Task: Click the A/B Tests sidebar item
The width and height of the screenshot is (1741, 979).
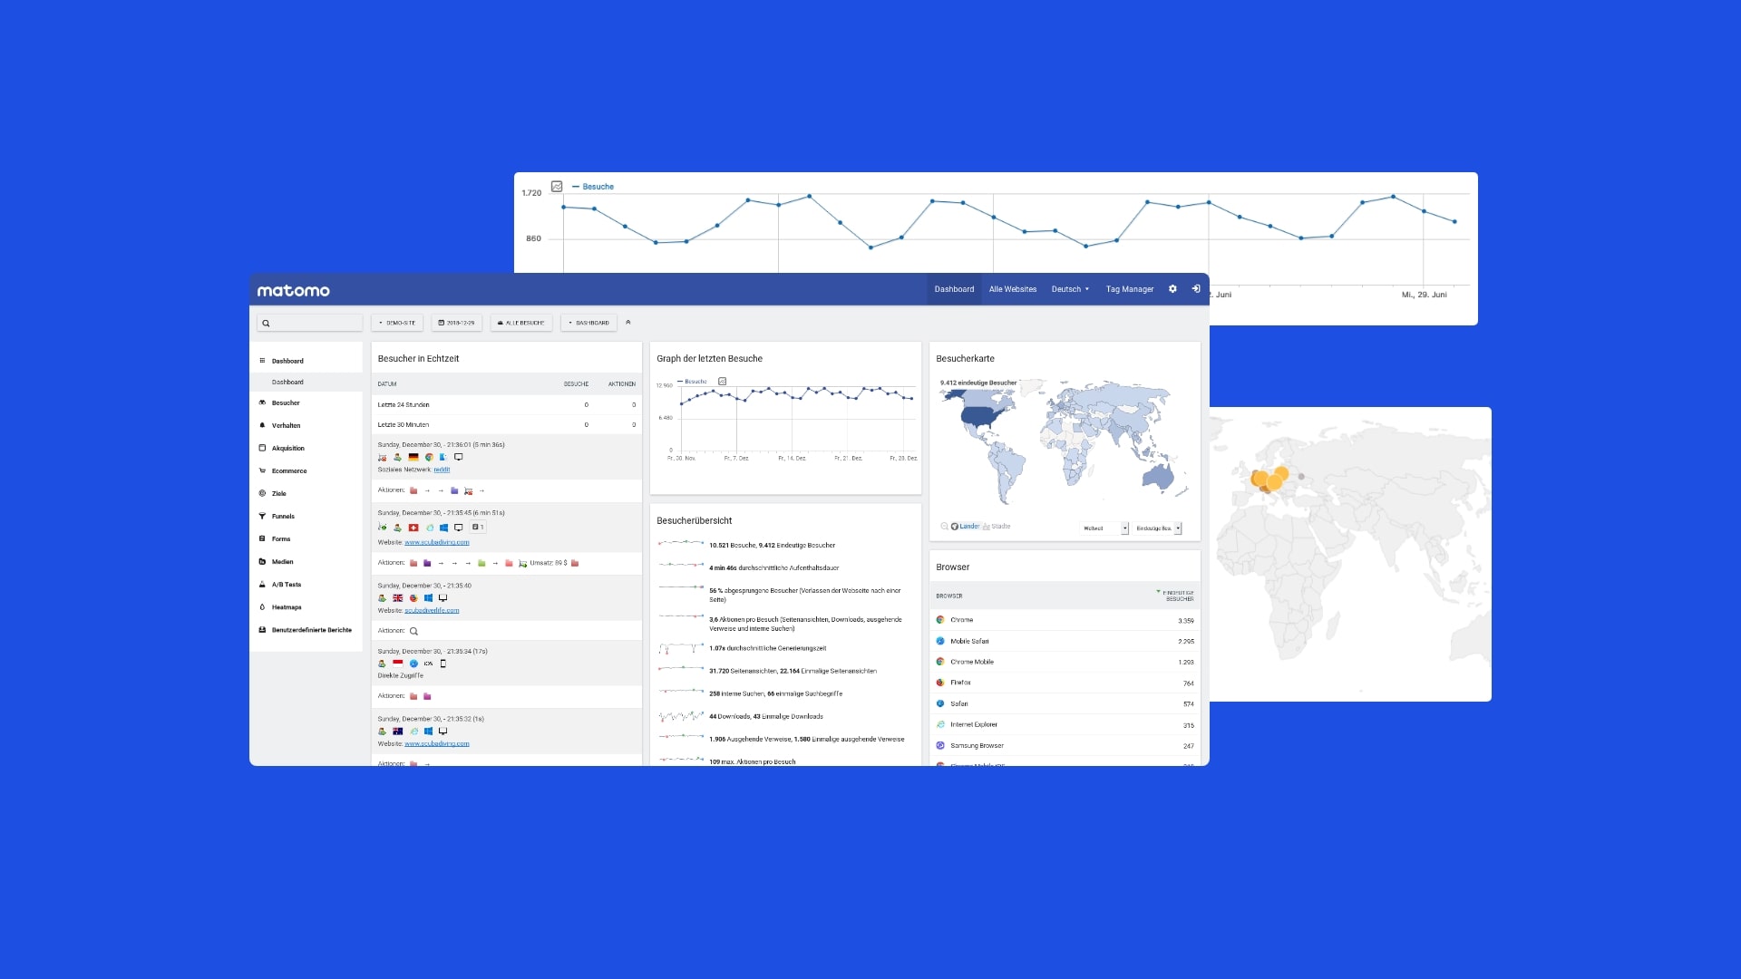Action: (x=287, y=585)
